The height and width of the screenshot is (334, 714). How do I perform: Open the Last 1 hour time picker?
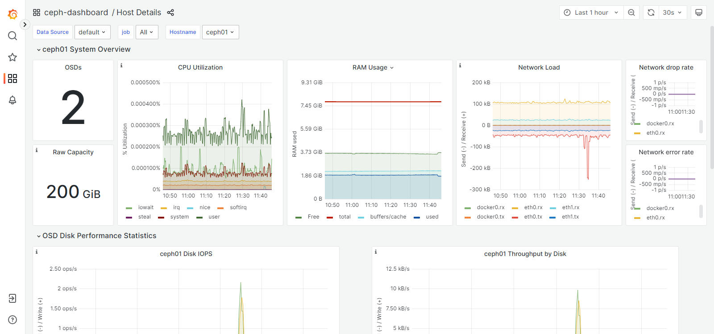click(591, 12)
